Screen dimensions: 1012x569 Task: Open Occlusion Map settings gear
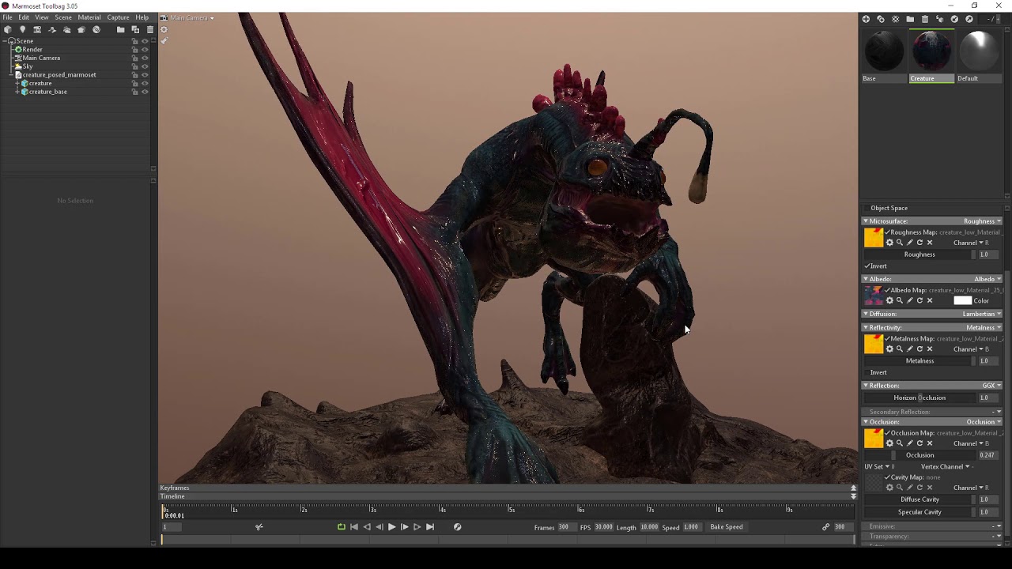tap(889, 443)
